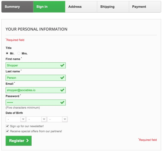The height and width of the screenshot is (152, 162).
Task: Click into the Password field
Action: (x=36, y=102)
